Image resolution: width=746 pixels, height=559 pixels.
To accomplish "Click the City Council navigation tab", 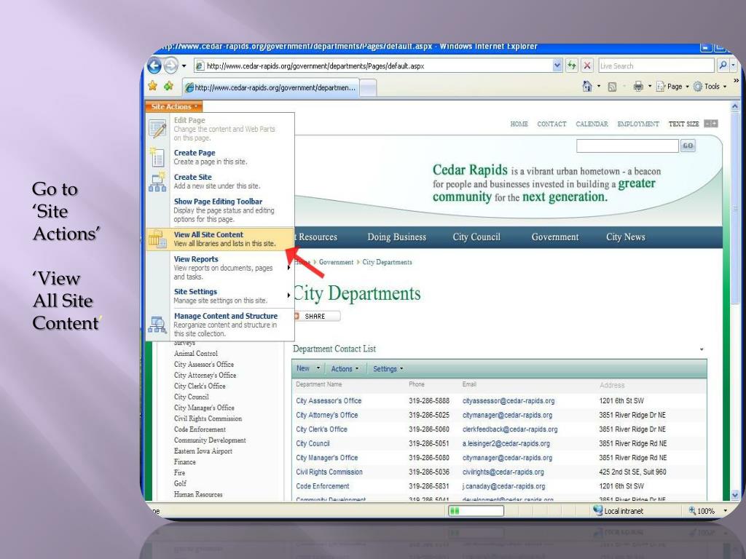I will tap(476, 237).
